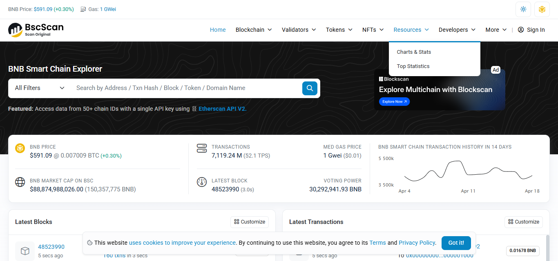Image resolution: width=558 pixels, height=261 pixels.
Task: Expand the Tokens menu
Action: tap(339, 30)
